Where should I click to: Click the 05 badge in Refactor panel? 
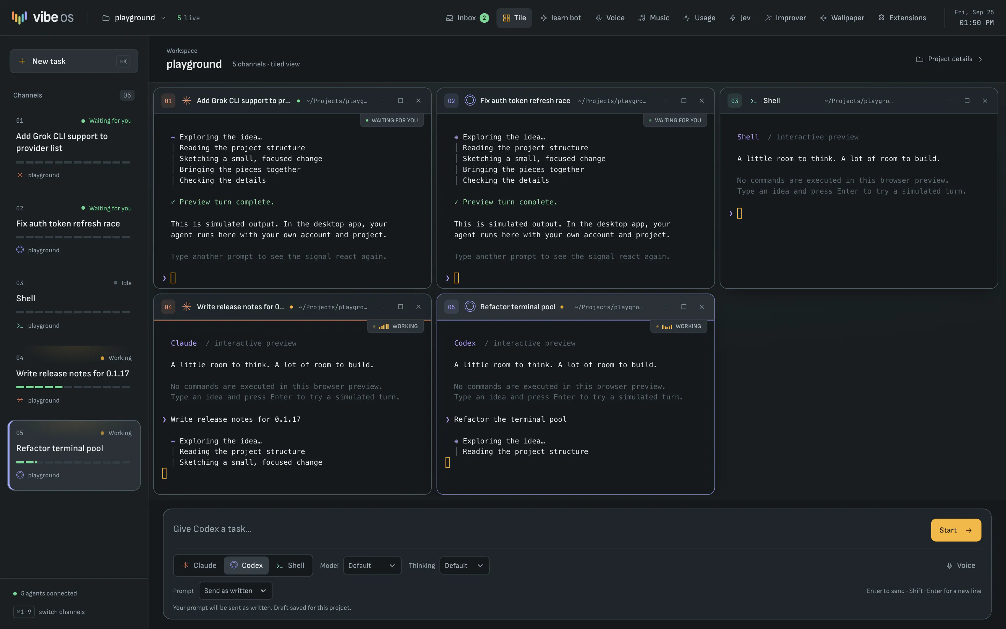(451, 307)
